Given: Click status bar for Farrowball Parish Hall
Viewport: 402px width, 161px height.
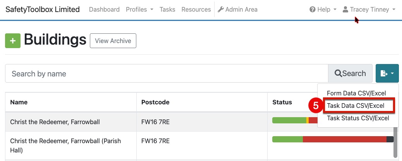Looking at the screenshot, I should pyautogui.click(x=333, y=139).
